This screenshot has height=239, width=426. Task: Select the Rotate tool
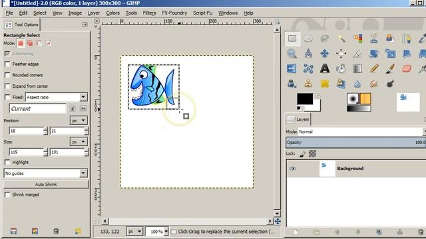click(x=374, y=54)
